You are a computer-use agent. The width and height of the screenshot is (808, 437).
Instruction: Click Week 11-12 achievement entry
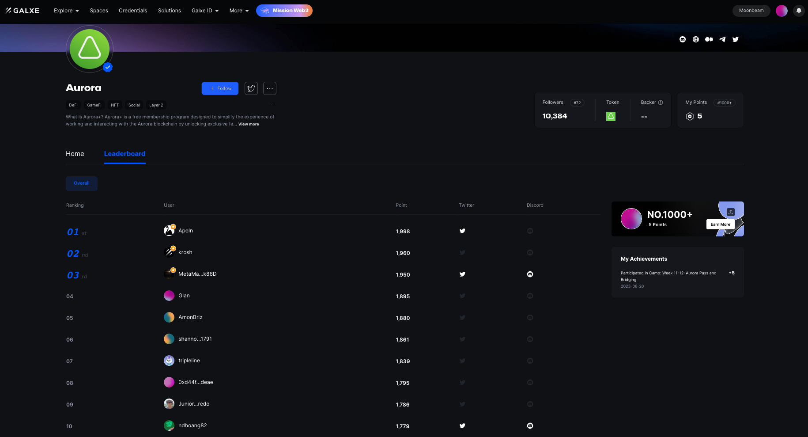[x=678, y=280]
